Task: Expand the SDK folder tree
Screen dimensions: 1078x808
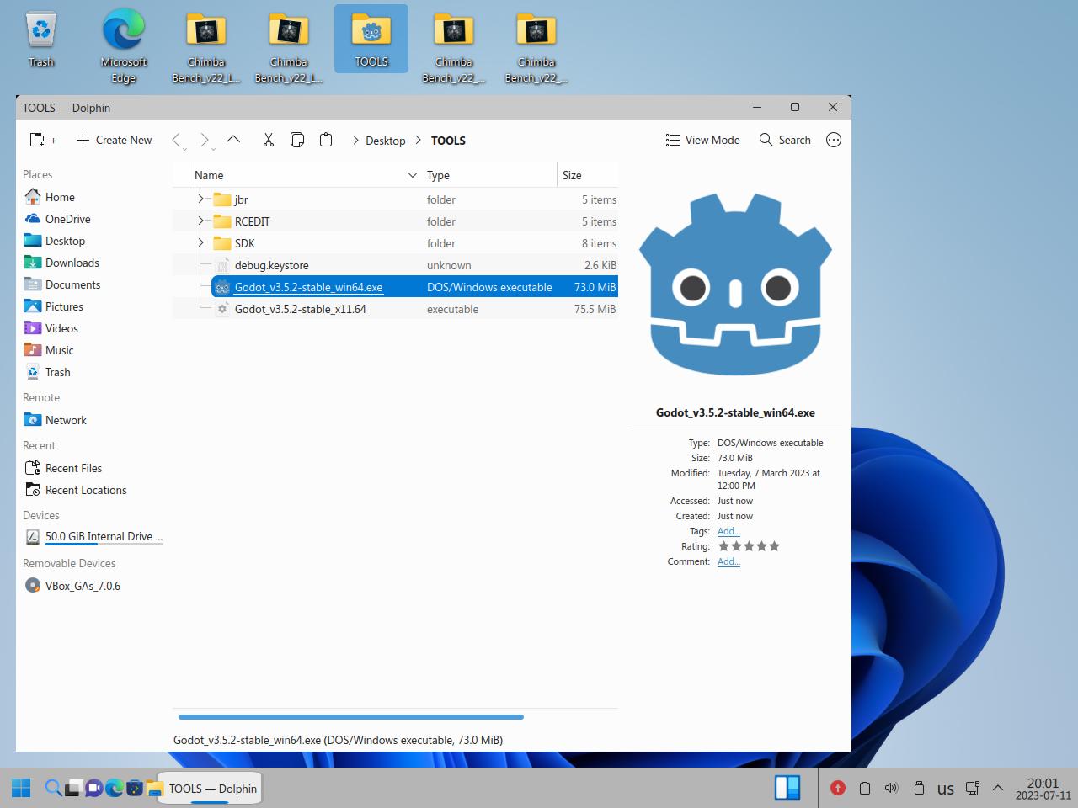Action: [200, 243]
